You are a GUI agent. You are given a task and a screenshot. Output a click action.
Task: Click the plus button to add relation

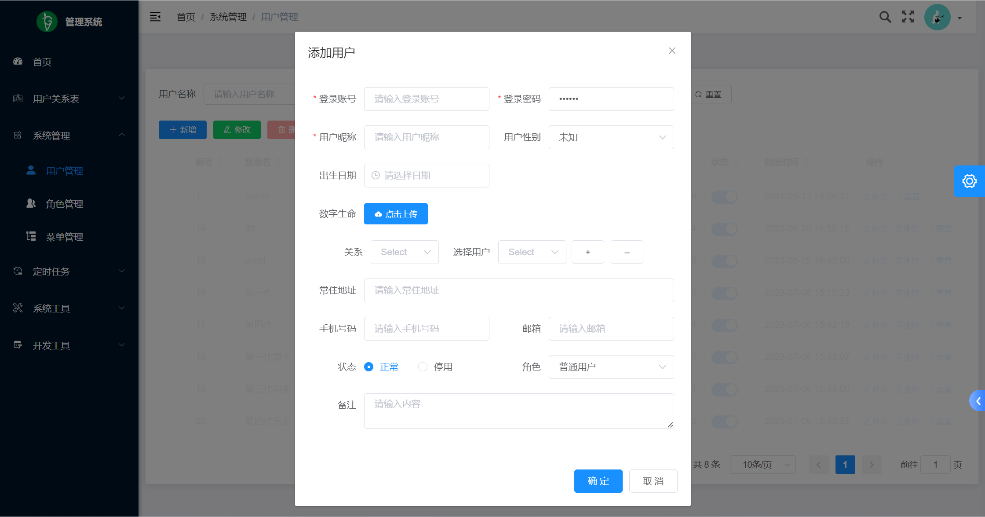(x=587, y=252)
